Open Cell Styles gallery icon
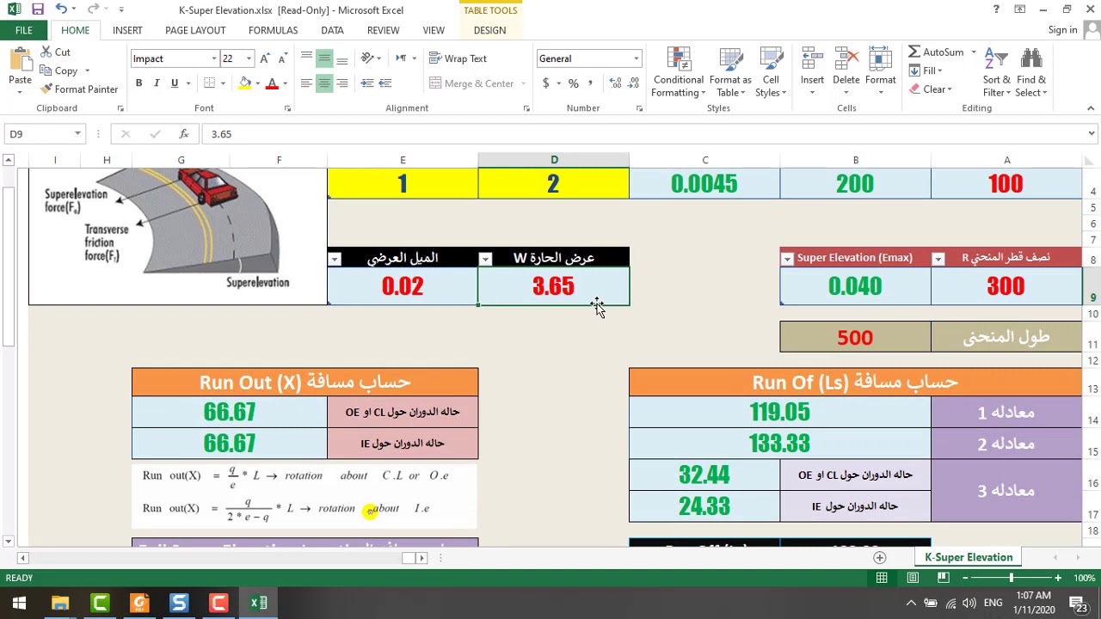Image resolution: width=1101 pixels, height=619 pixels. click(771, 73)
